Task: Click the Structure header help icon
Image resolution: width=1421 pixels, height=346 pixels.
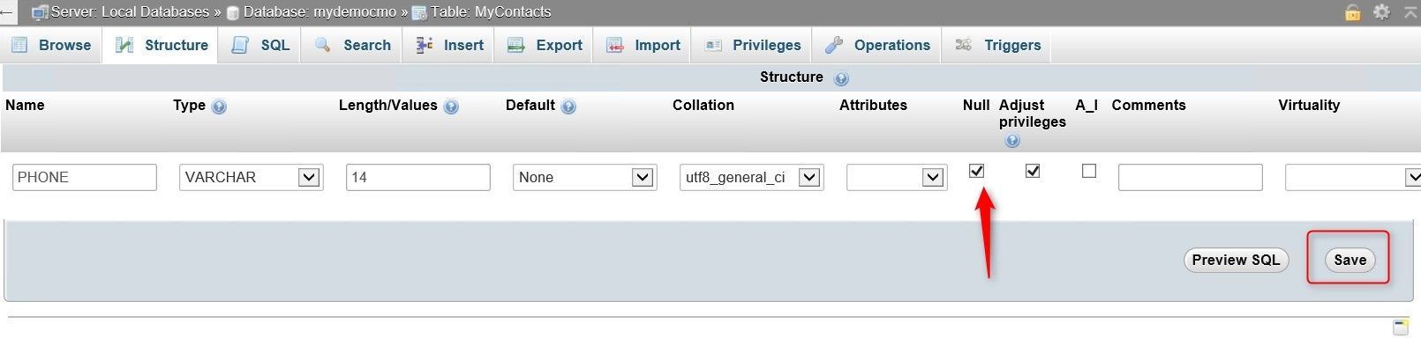Action: (x=841, y=78)
